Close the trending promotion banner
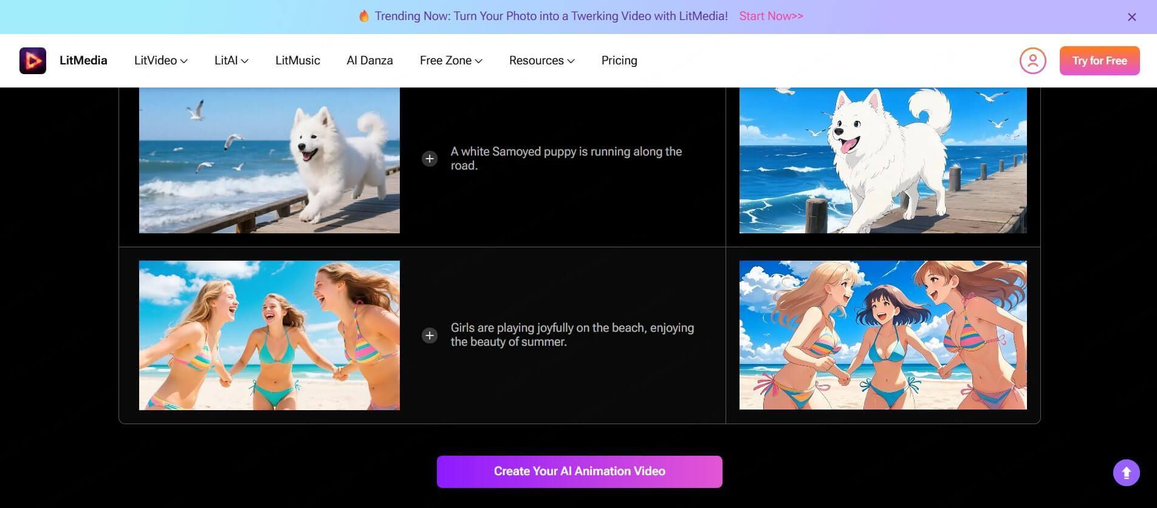Screen dimensions: 1157x508 [x=1131, y=17]
